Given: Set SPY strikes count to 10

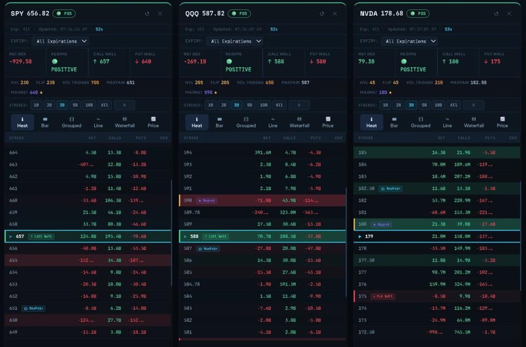Looking at the screenshot, I should click(x=36, y=105).
